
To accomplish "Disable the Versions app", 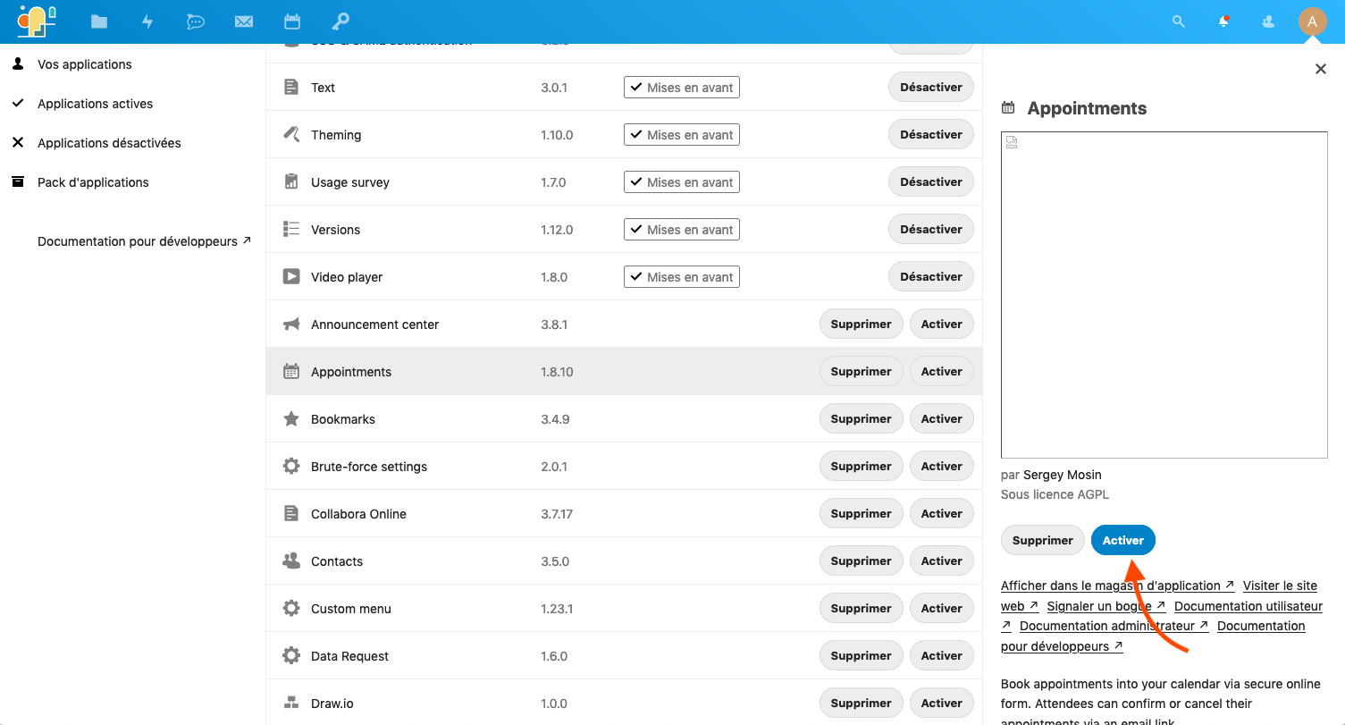I will point(931,229).
